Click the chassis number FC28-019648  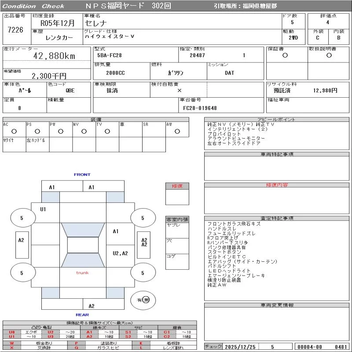coord(200,108)
